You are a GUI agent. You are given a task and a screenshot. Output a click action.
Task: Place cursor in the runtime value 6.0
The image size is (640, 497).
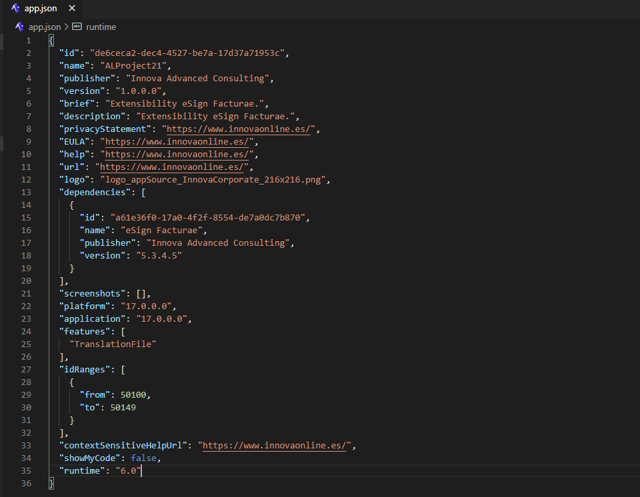click(128, 470)
